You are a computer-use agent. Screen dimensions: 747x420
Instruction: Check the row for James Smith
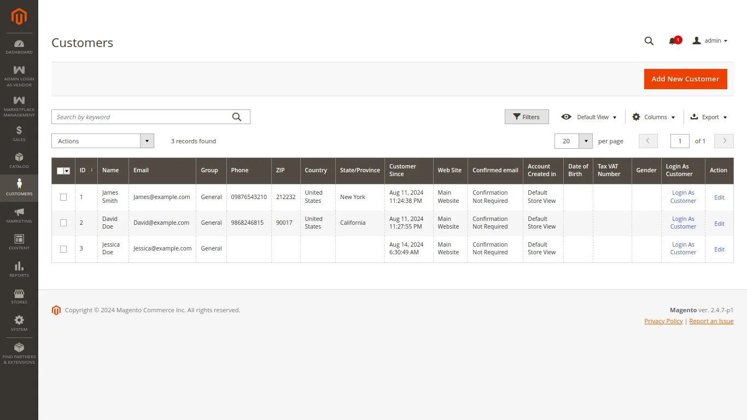63,197
